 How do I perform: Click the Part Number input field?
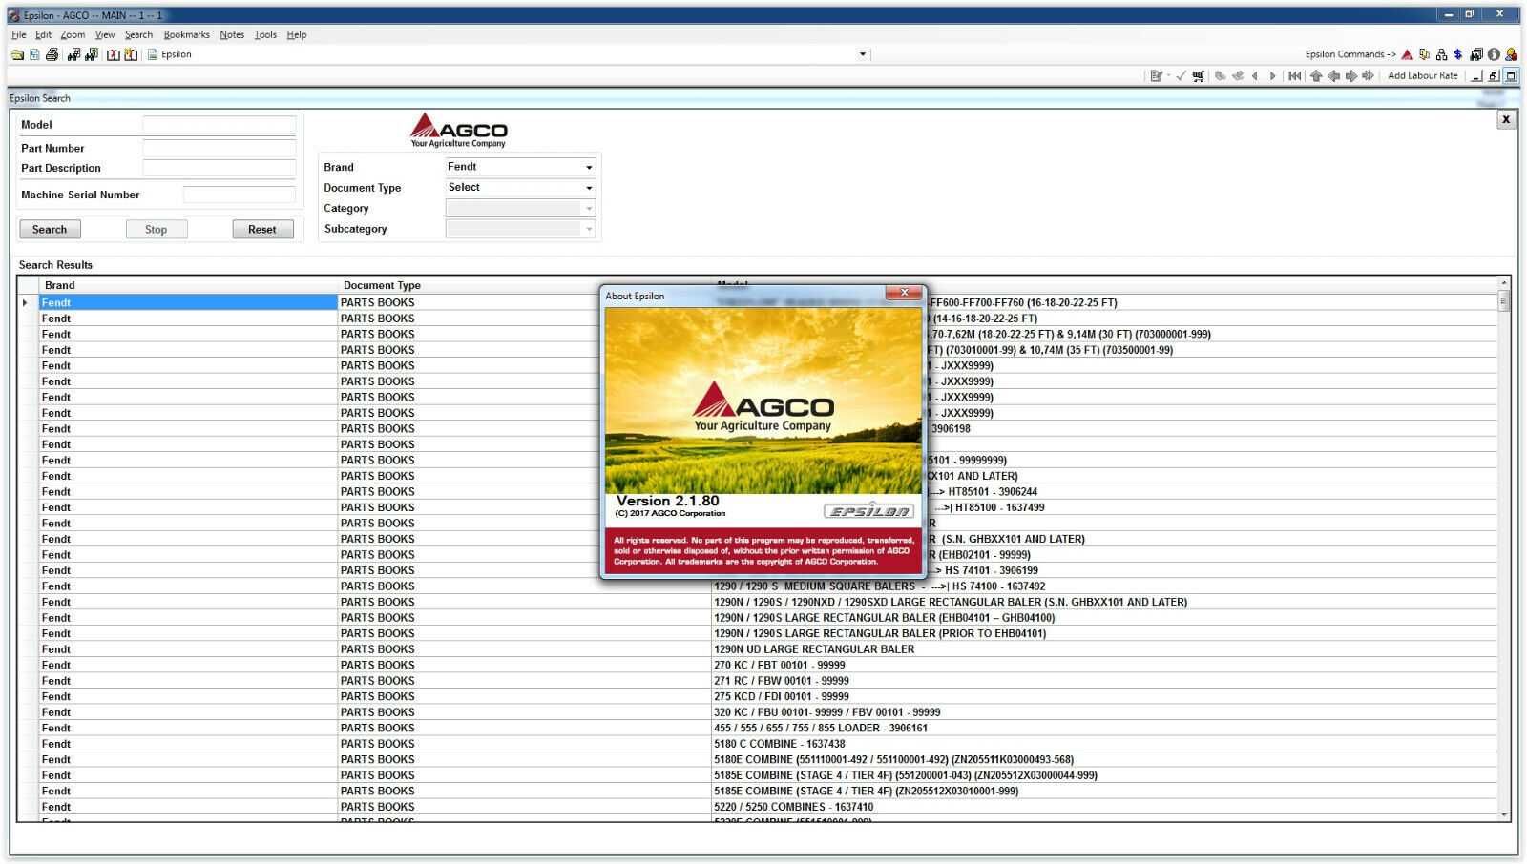[220, 148]
